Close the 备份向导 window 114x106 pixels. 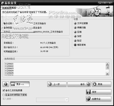click(x=110, y=3)
